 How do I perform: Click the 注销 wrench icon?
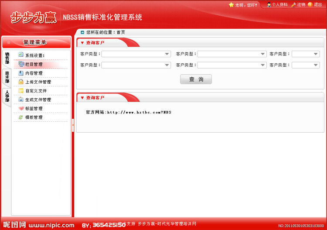click(x=293, y=5)
